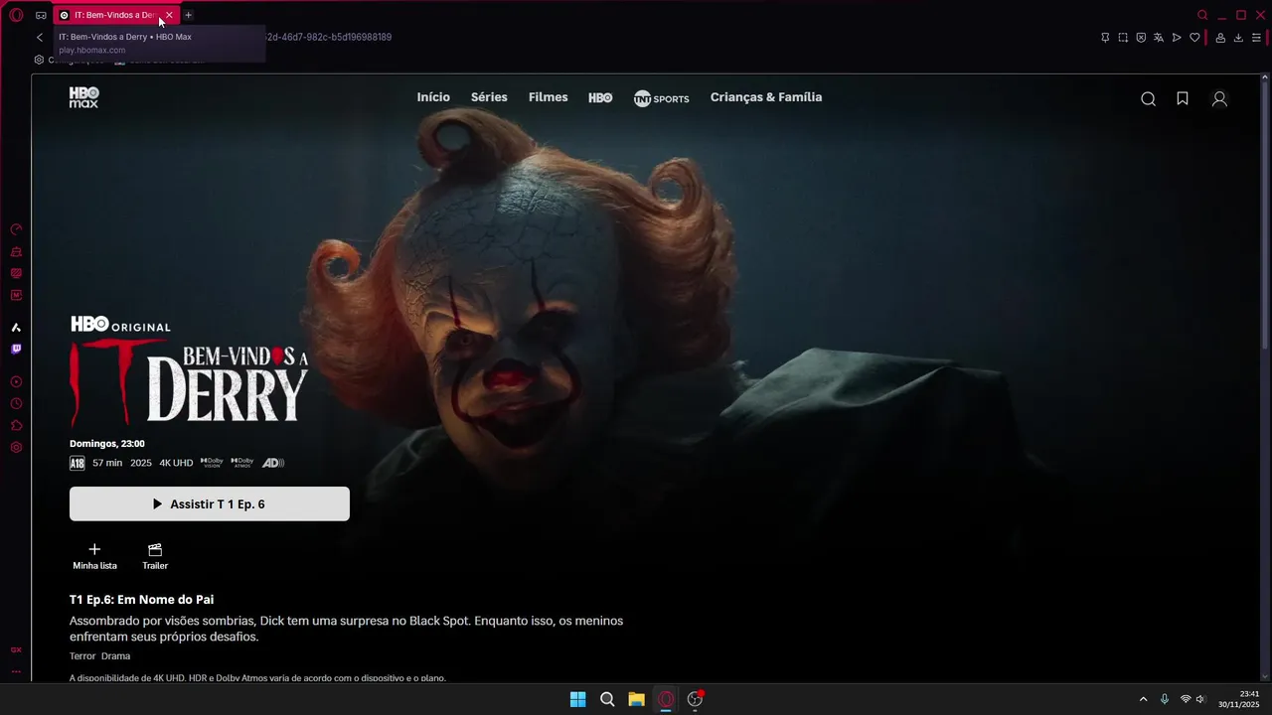The width and height of the screenshot is (1272, 715).
Task: Click the Drama genre link
Action: tap(115, 656)
